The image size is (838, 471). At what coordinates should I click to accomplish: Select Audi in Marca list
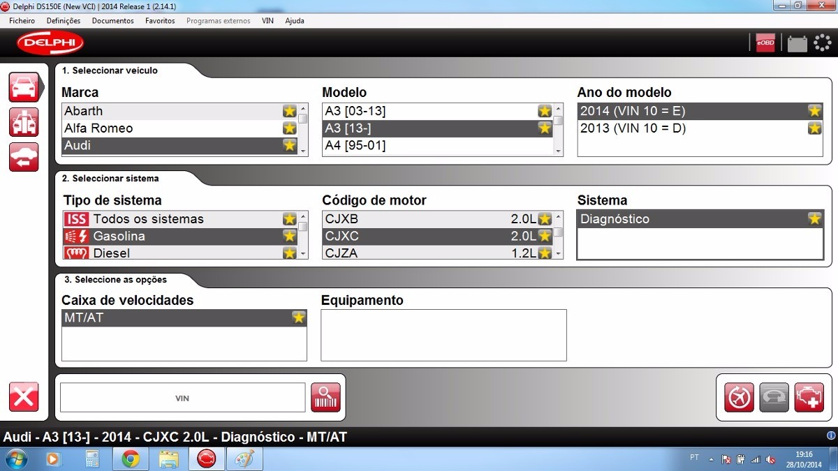(179, 145)
